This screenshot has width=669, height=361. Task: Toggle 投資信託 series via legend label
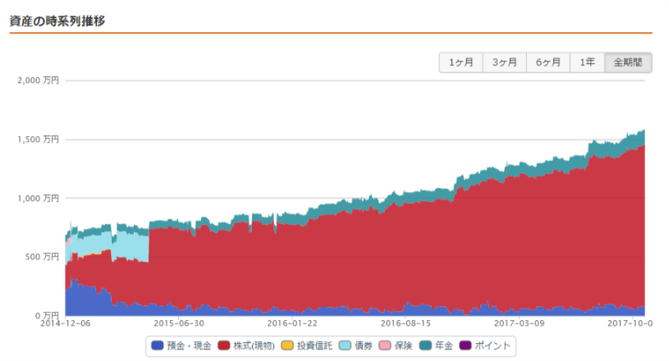(314, 345)
